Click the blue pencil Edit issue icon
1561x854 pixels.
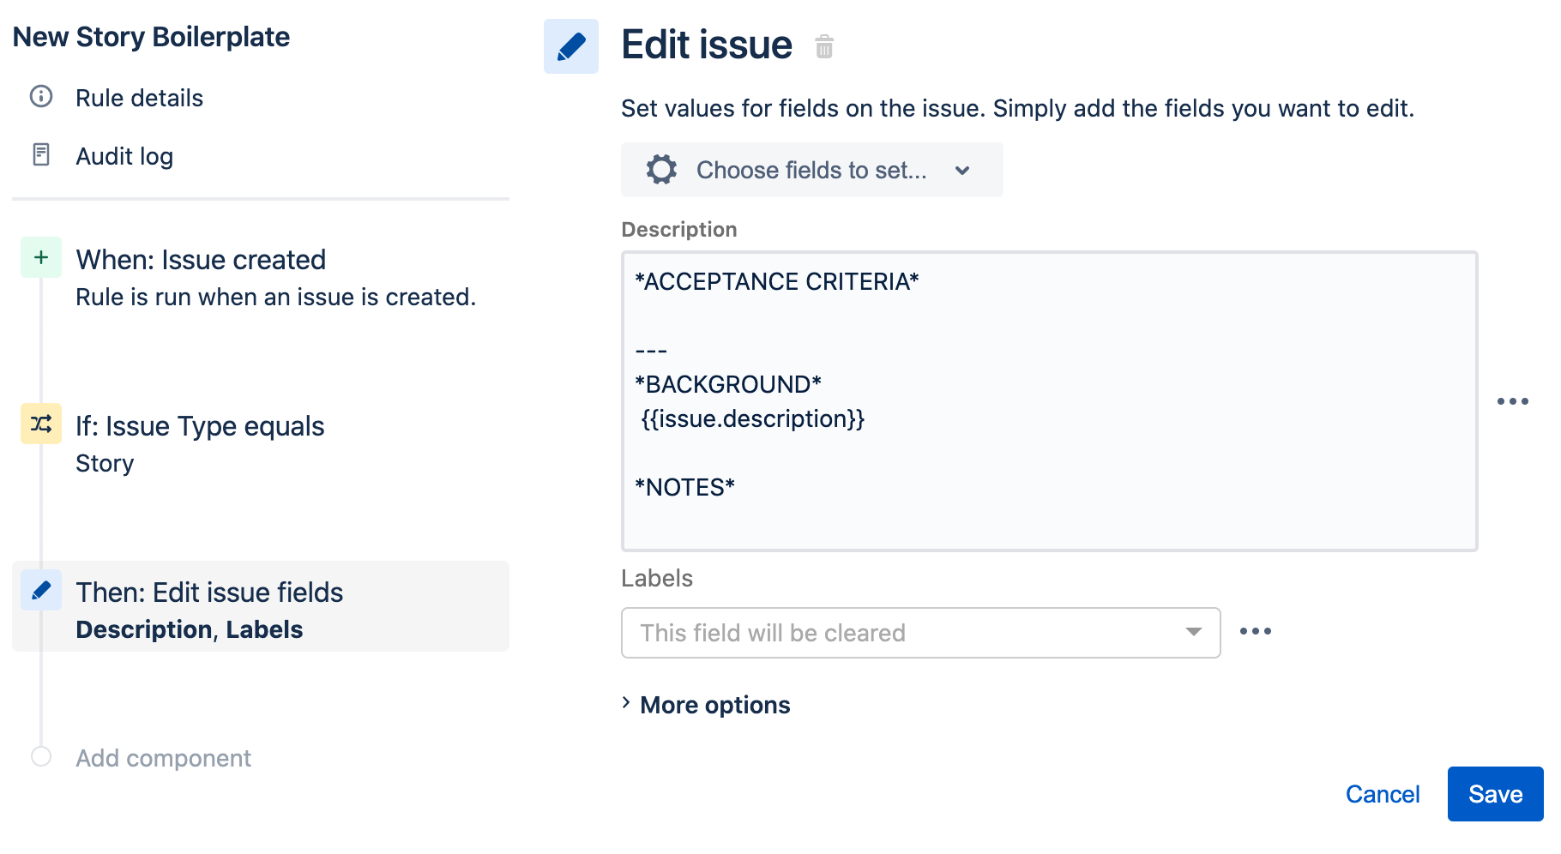tap(571, 46)
